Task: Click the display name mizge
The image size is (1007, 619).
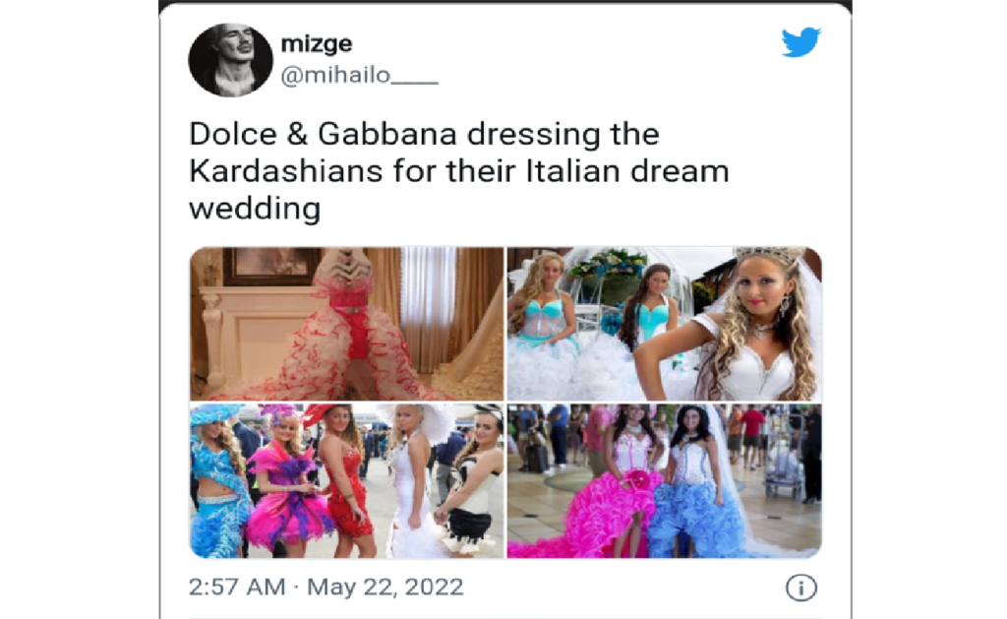Action: [317, 43]
